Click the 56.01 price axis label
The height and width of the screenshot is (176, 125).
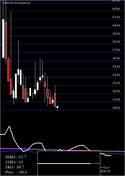tap(116, 58)
